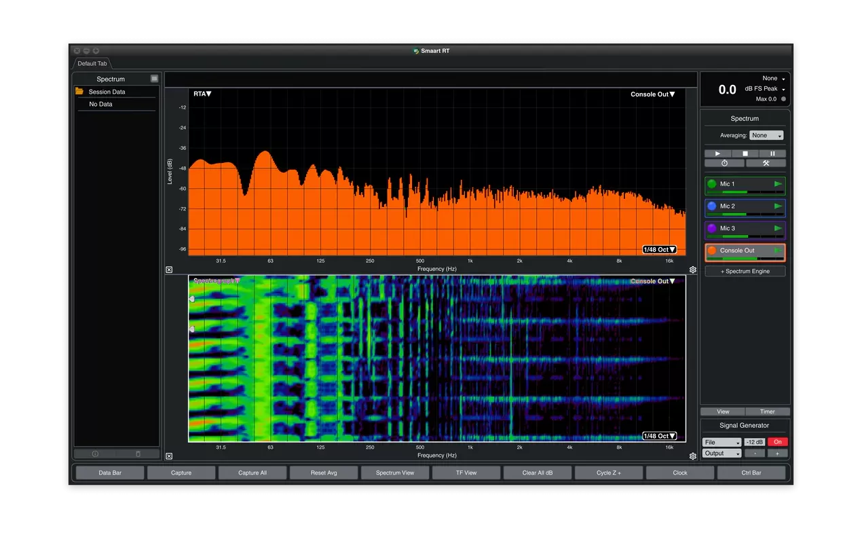
Task: Open Console Out dropdown on RTA graph
Action: [652, 94]
